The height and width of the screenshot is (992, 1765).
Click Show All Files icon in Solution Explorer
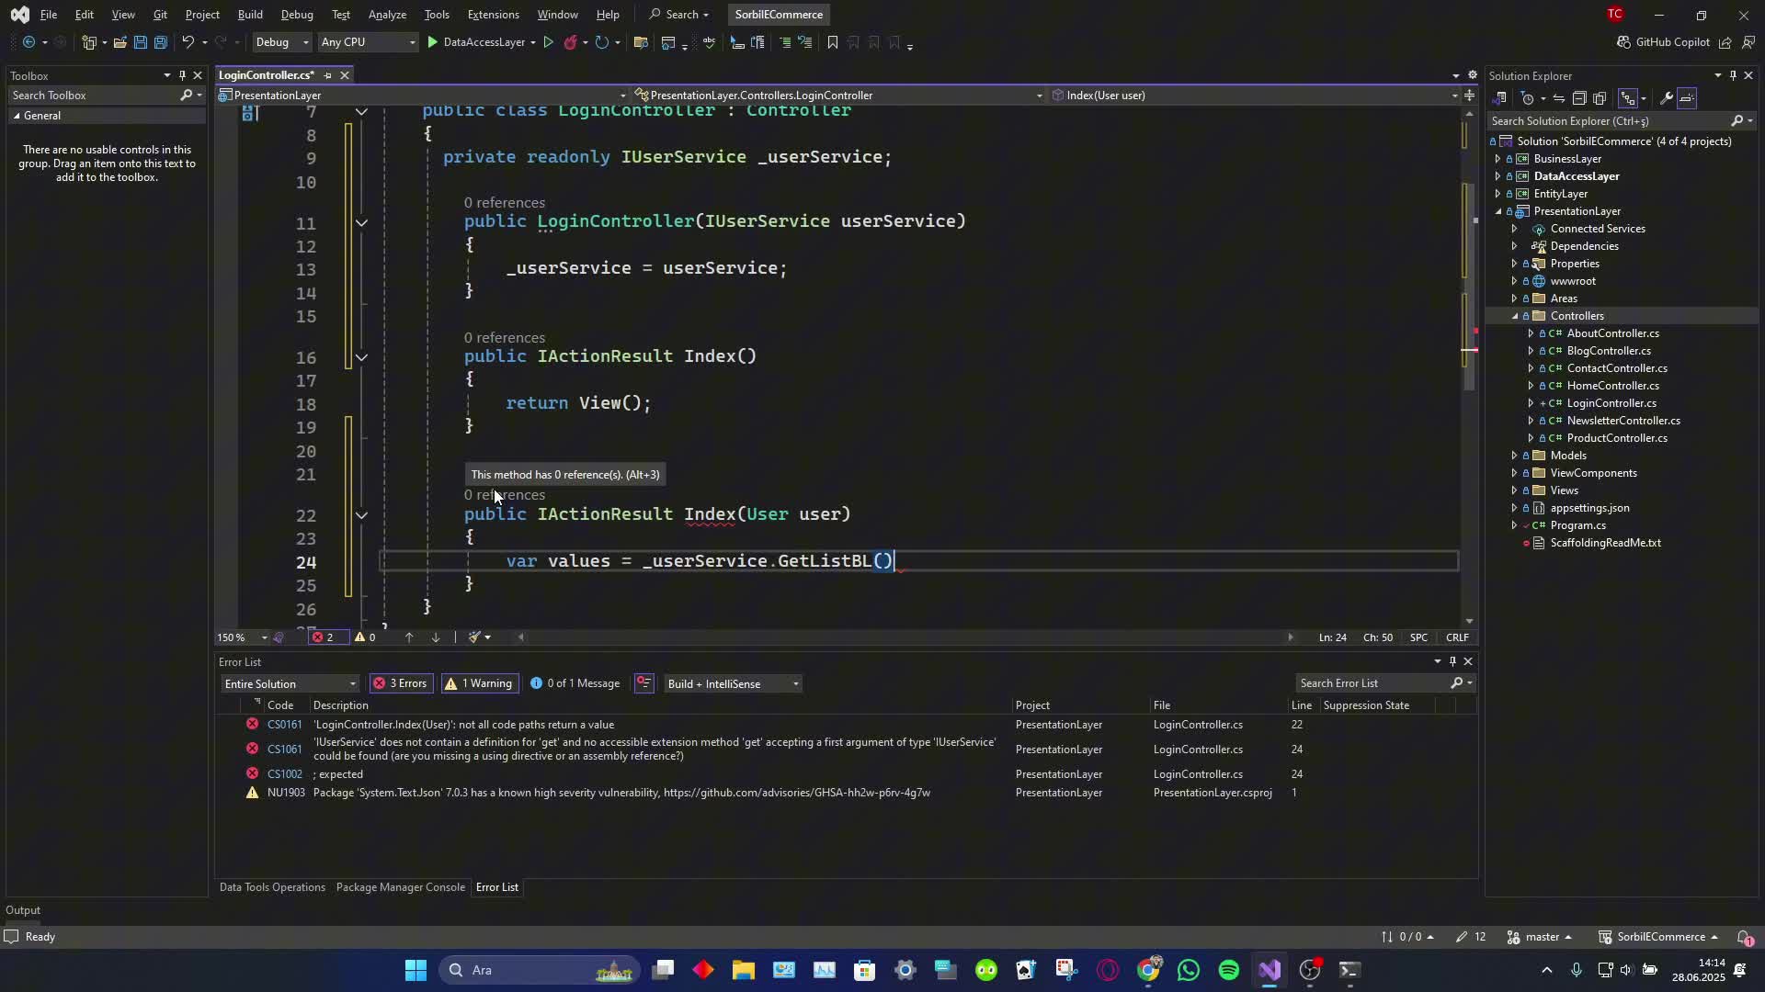pyautogui.click(x=1600, y=98)
